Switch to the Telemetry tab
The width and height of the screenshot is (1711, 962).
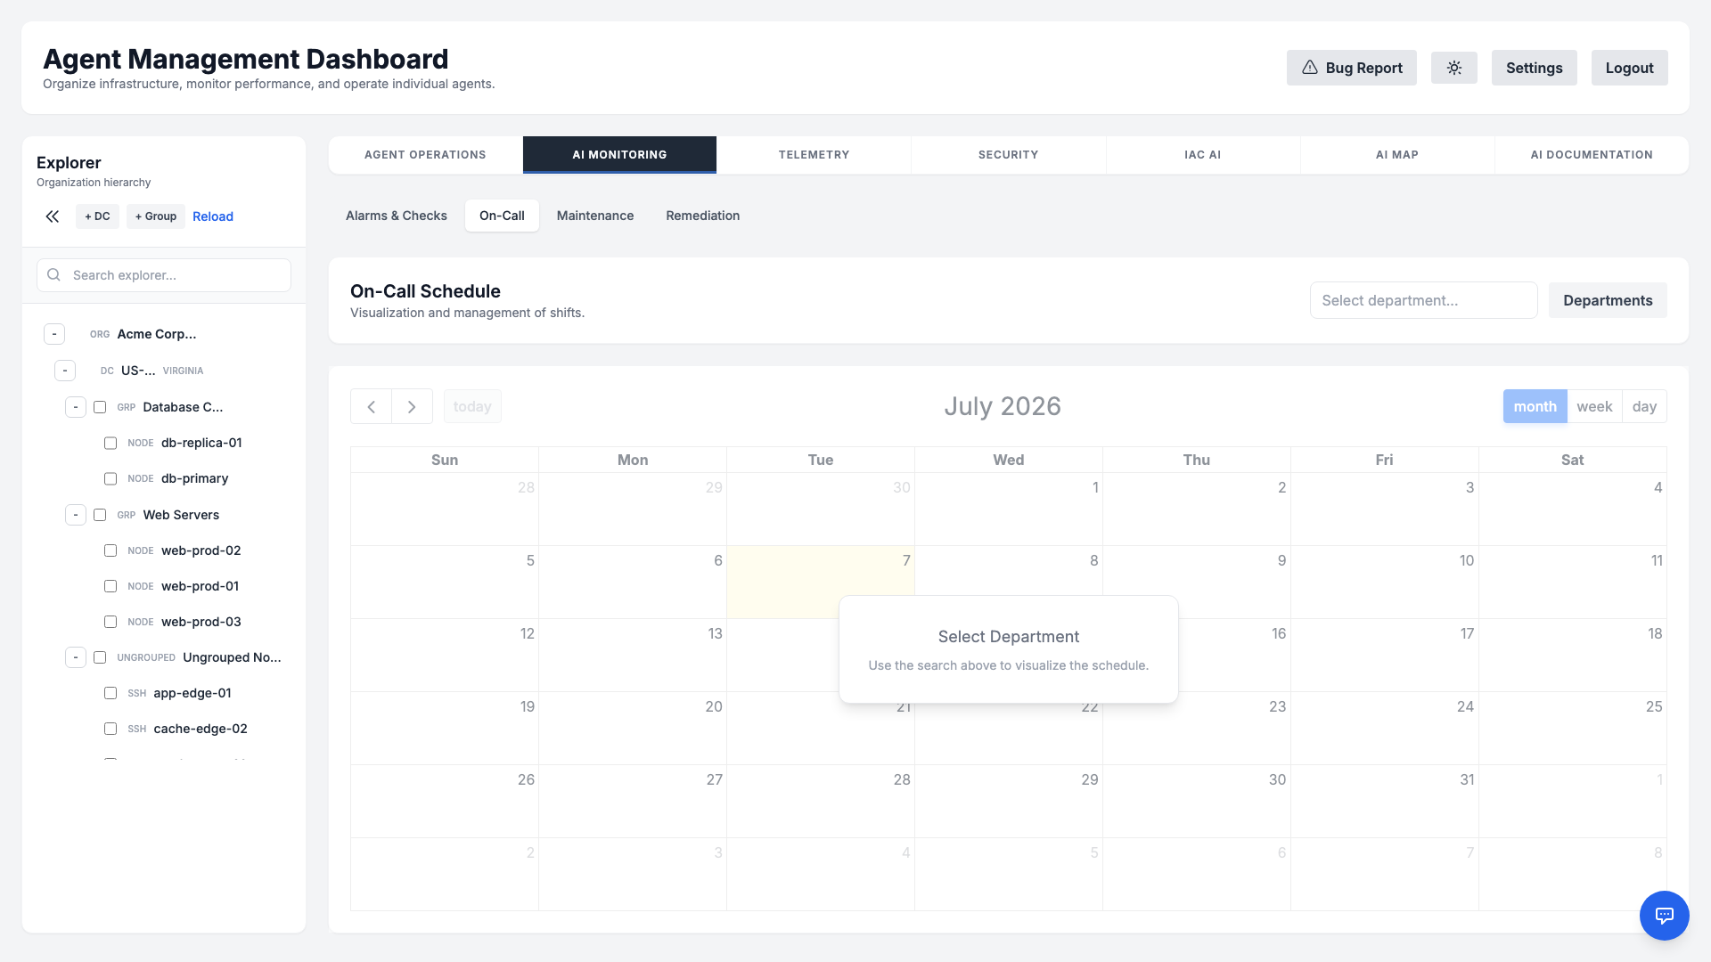click(814, 155)
